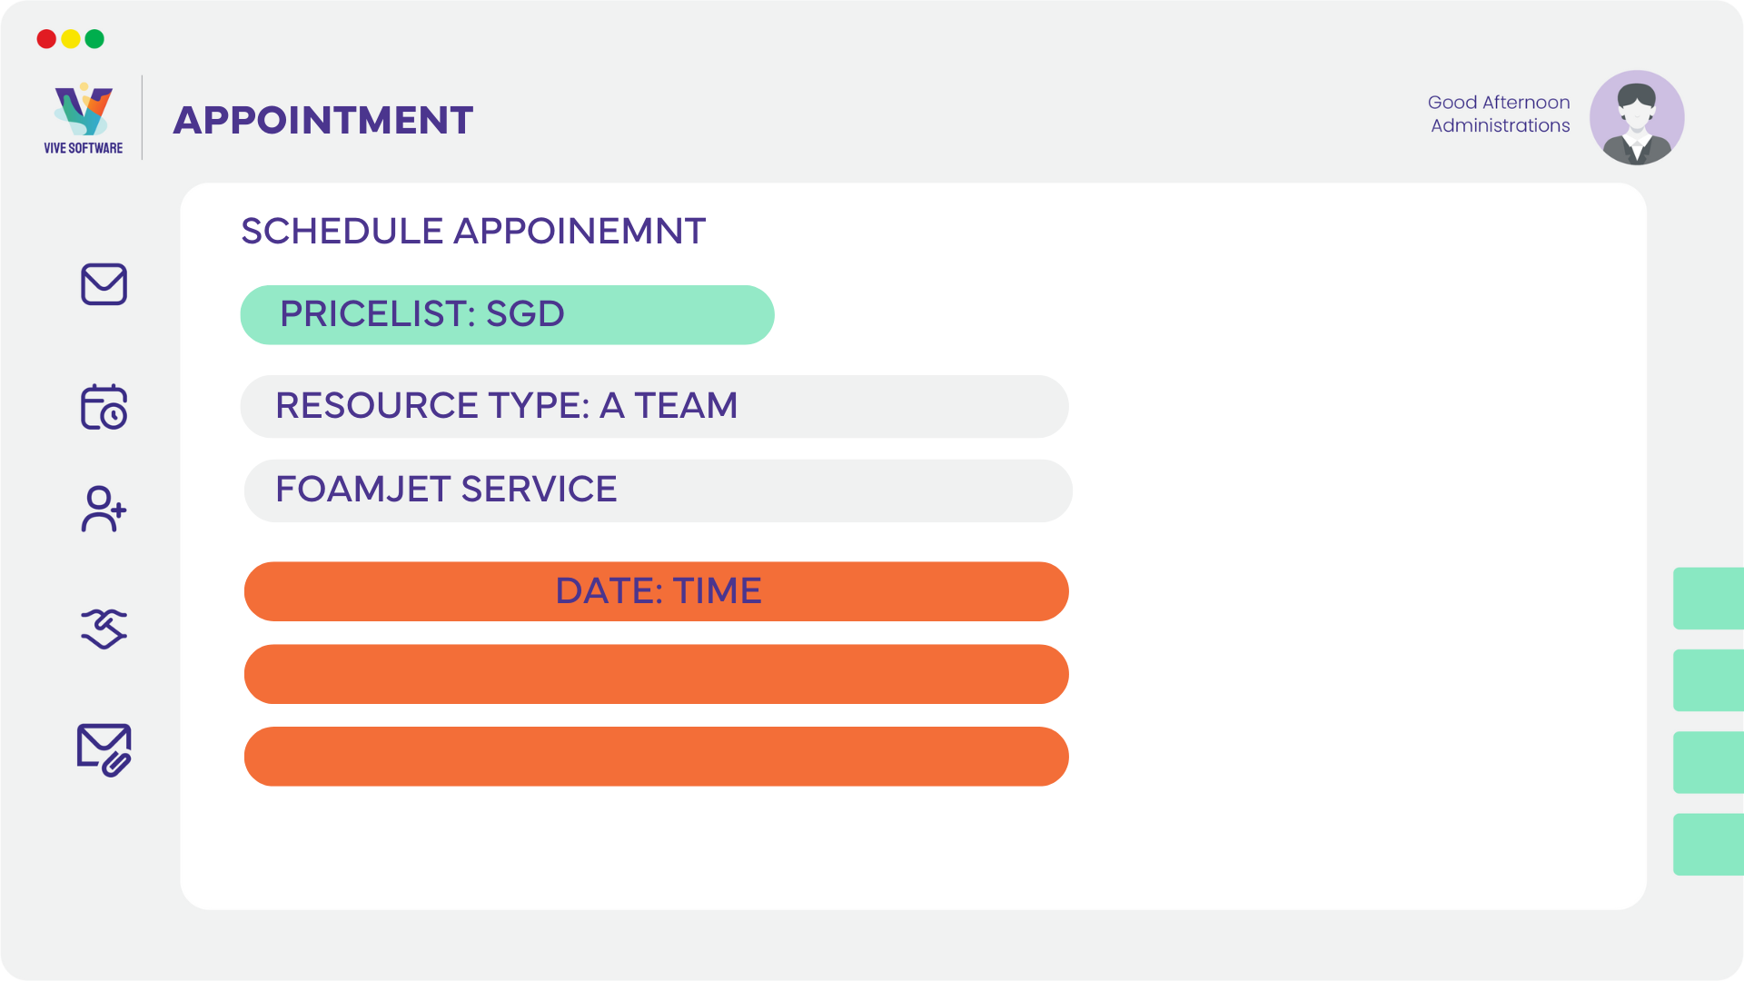1744x981 pixels.
Task: Open the calendar clock scheduling icon
Action: click(x=104, y=406)
